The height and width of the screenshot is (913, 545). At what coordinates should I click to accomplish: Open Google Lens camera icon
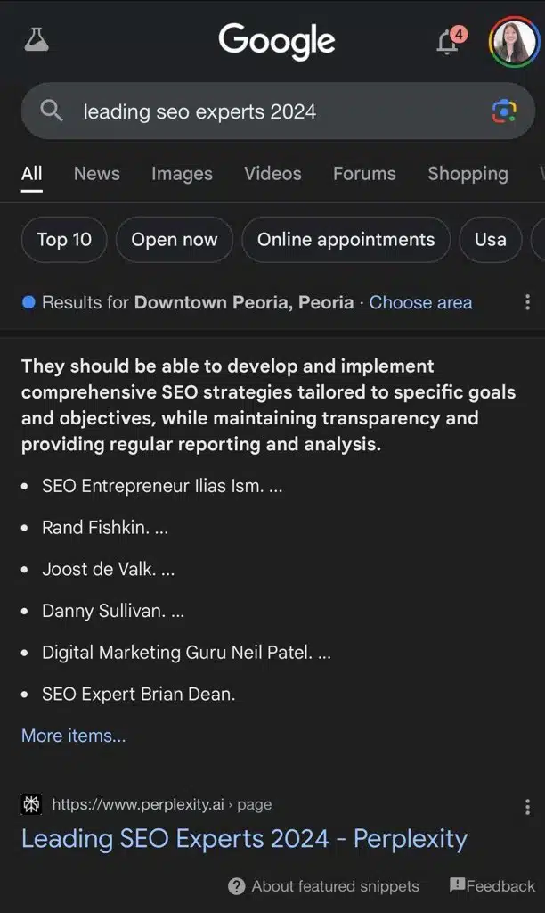(x=504, y=111)
